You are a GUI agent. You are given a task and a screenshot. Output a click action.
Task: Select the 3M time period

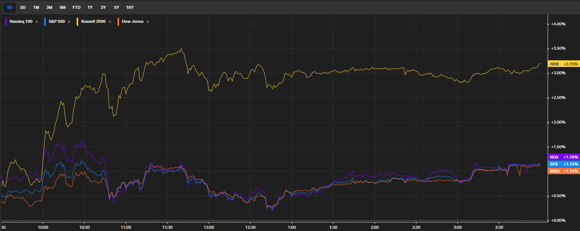point(49,7)
